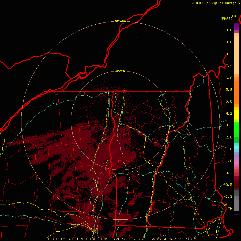Click the 4.2 value on the color scale
This screenshot has height=241, width=241.
point(229,114)
